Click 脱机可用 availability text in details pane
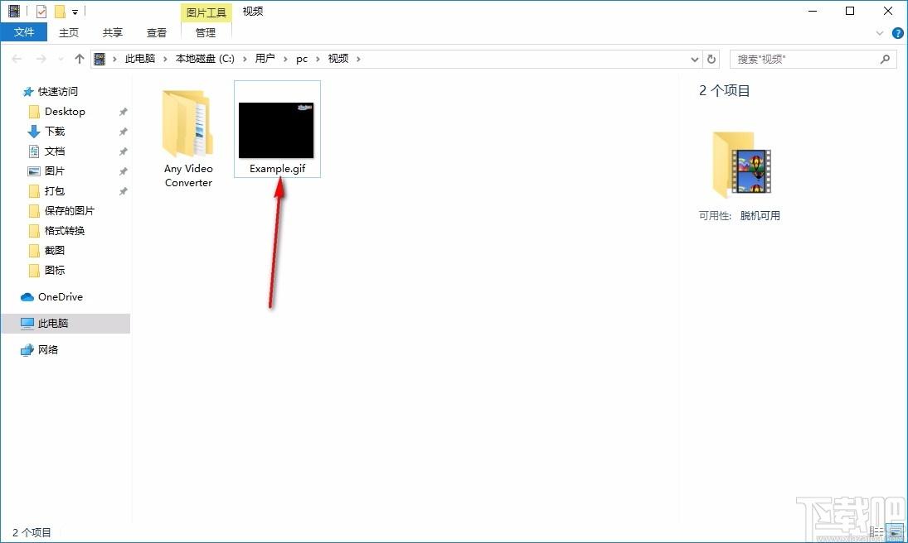Image resolution: width=908 pixels, height=543 pixels. coord(760,216)
